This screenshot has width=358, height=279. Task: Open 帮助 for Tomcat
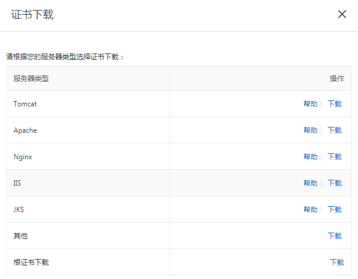tap(310, 104)
